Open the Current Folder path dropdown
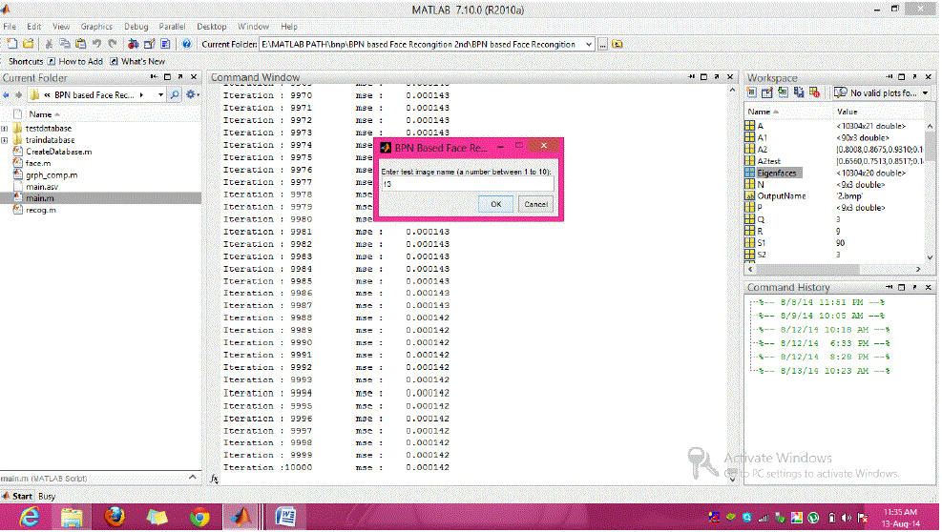Viewport: 942px width, 532px height. (589, 44)
